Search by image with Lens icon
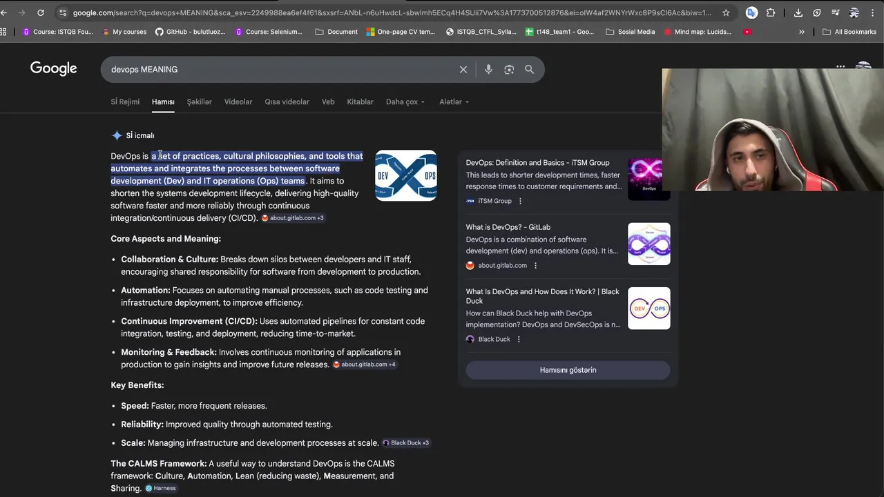This screenshot has height=497, width=884. tap(509, 69)
